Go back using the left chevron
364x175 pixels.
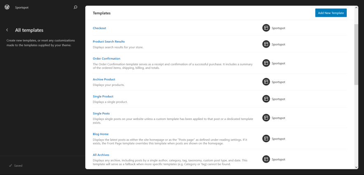coord(7,30)
